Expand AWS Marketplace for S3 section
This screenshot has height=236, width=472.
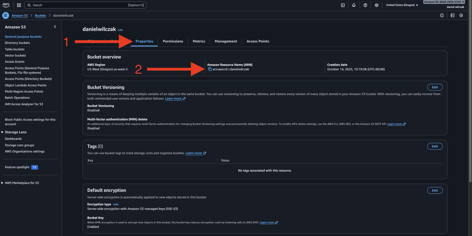click(2, 183)
